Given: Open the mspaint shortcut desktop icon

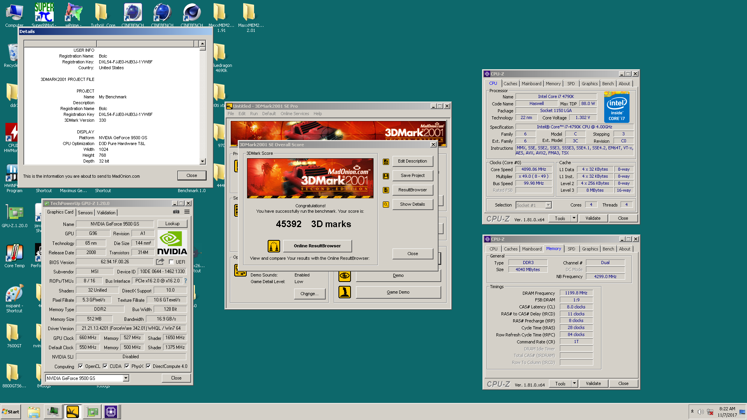Looking at the screenshot, I should (14, 299).
